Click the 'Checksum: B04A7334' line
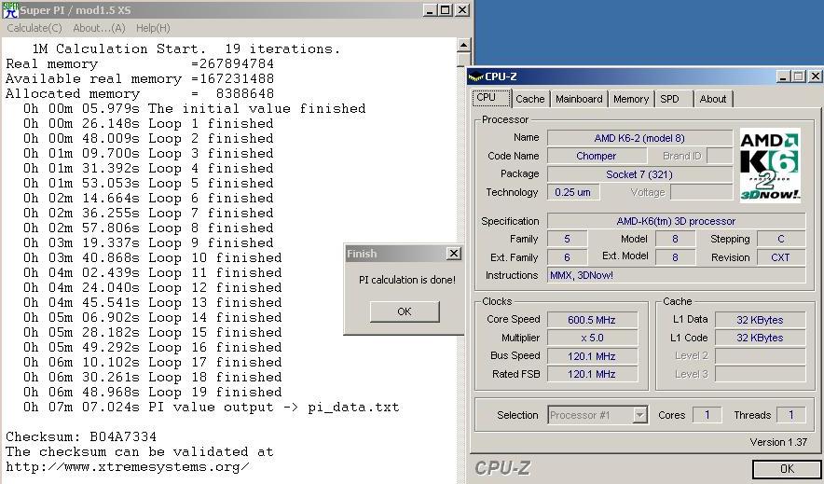The image size is (824, 484). (x=81, y=436)
